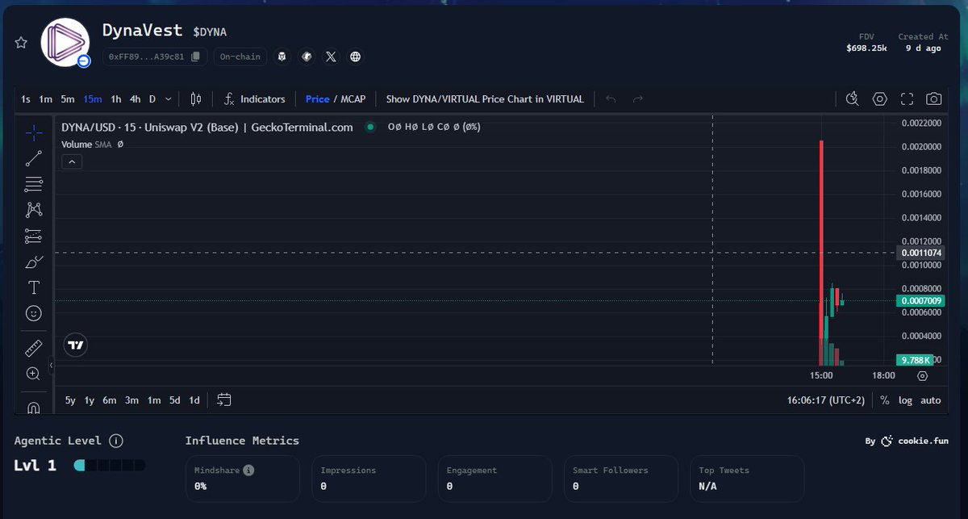Collapse the indicator legend chevron

[x=72, y=162]
